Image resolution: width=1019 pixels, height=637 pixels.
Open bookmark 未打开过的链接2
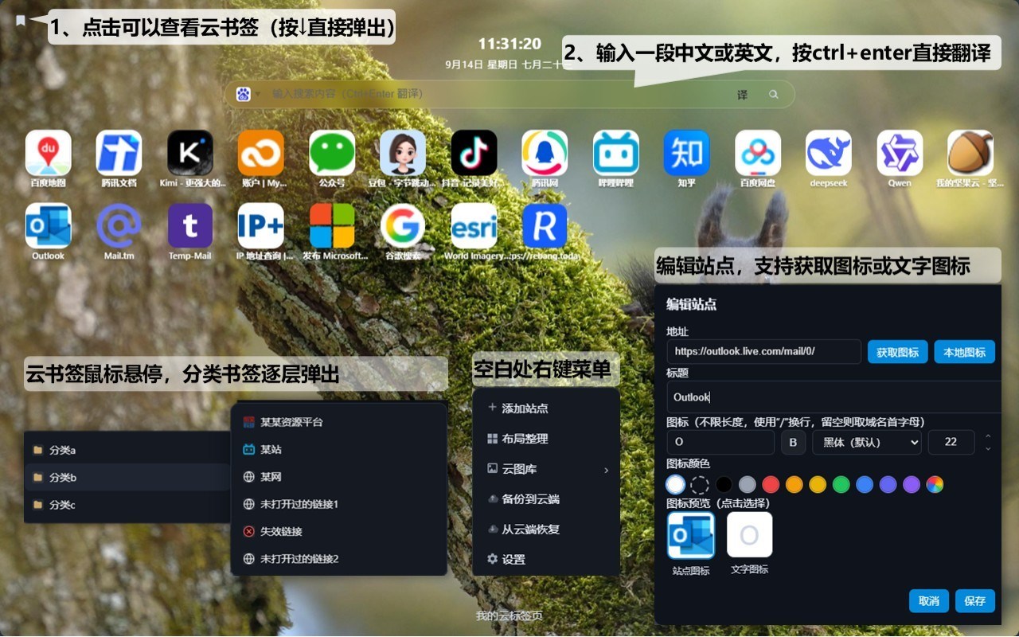[338, 559]
